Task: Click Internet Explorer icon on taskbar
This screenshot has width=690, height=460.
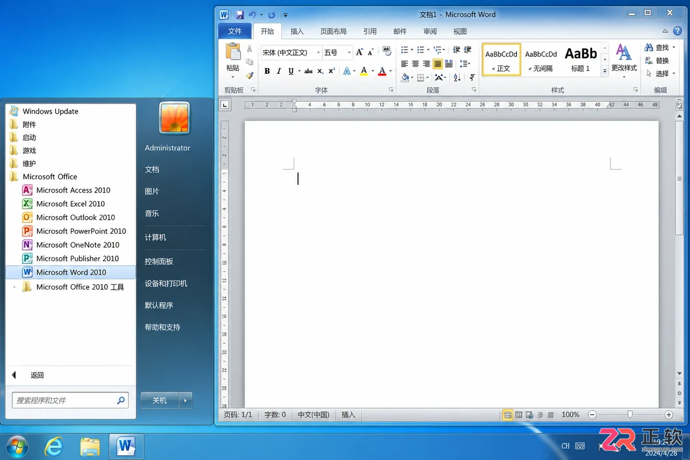Action: [x=54, y=447]
